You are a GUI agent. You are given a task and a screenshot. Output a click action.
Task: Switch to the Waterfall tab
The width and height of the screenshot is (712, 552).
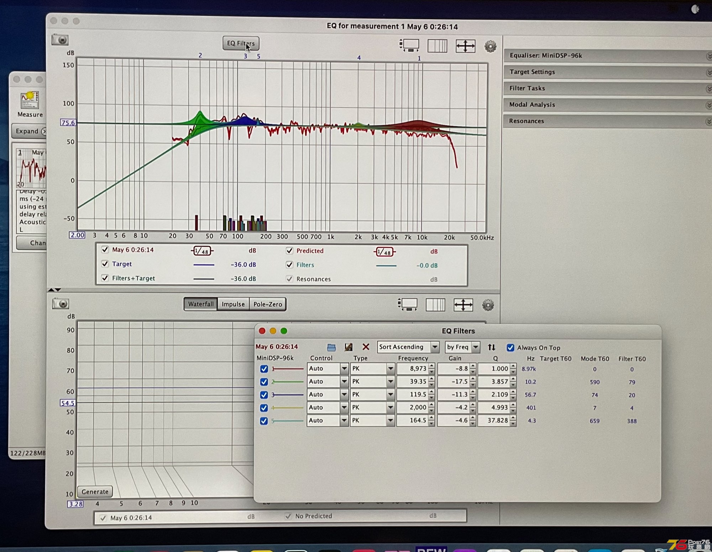click(x=201, y=304)
